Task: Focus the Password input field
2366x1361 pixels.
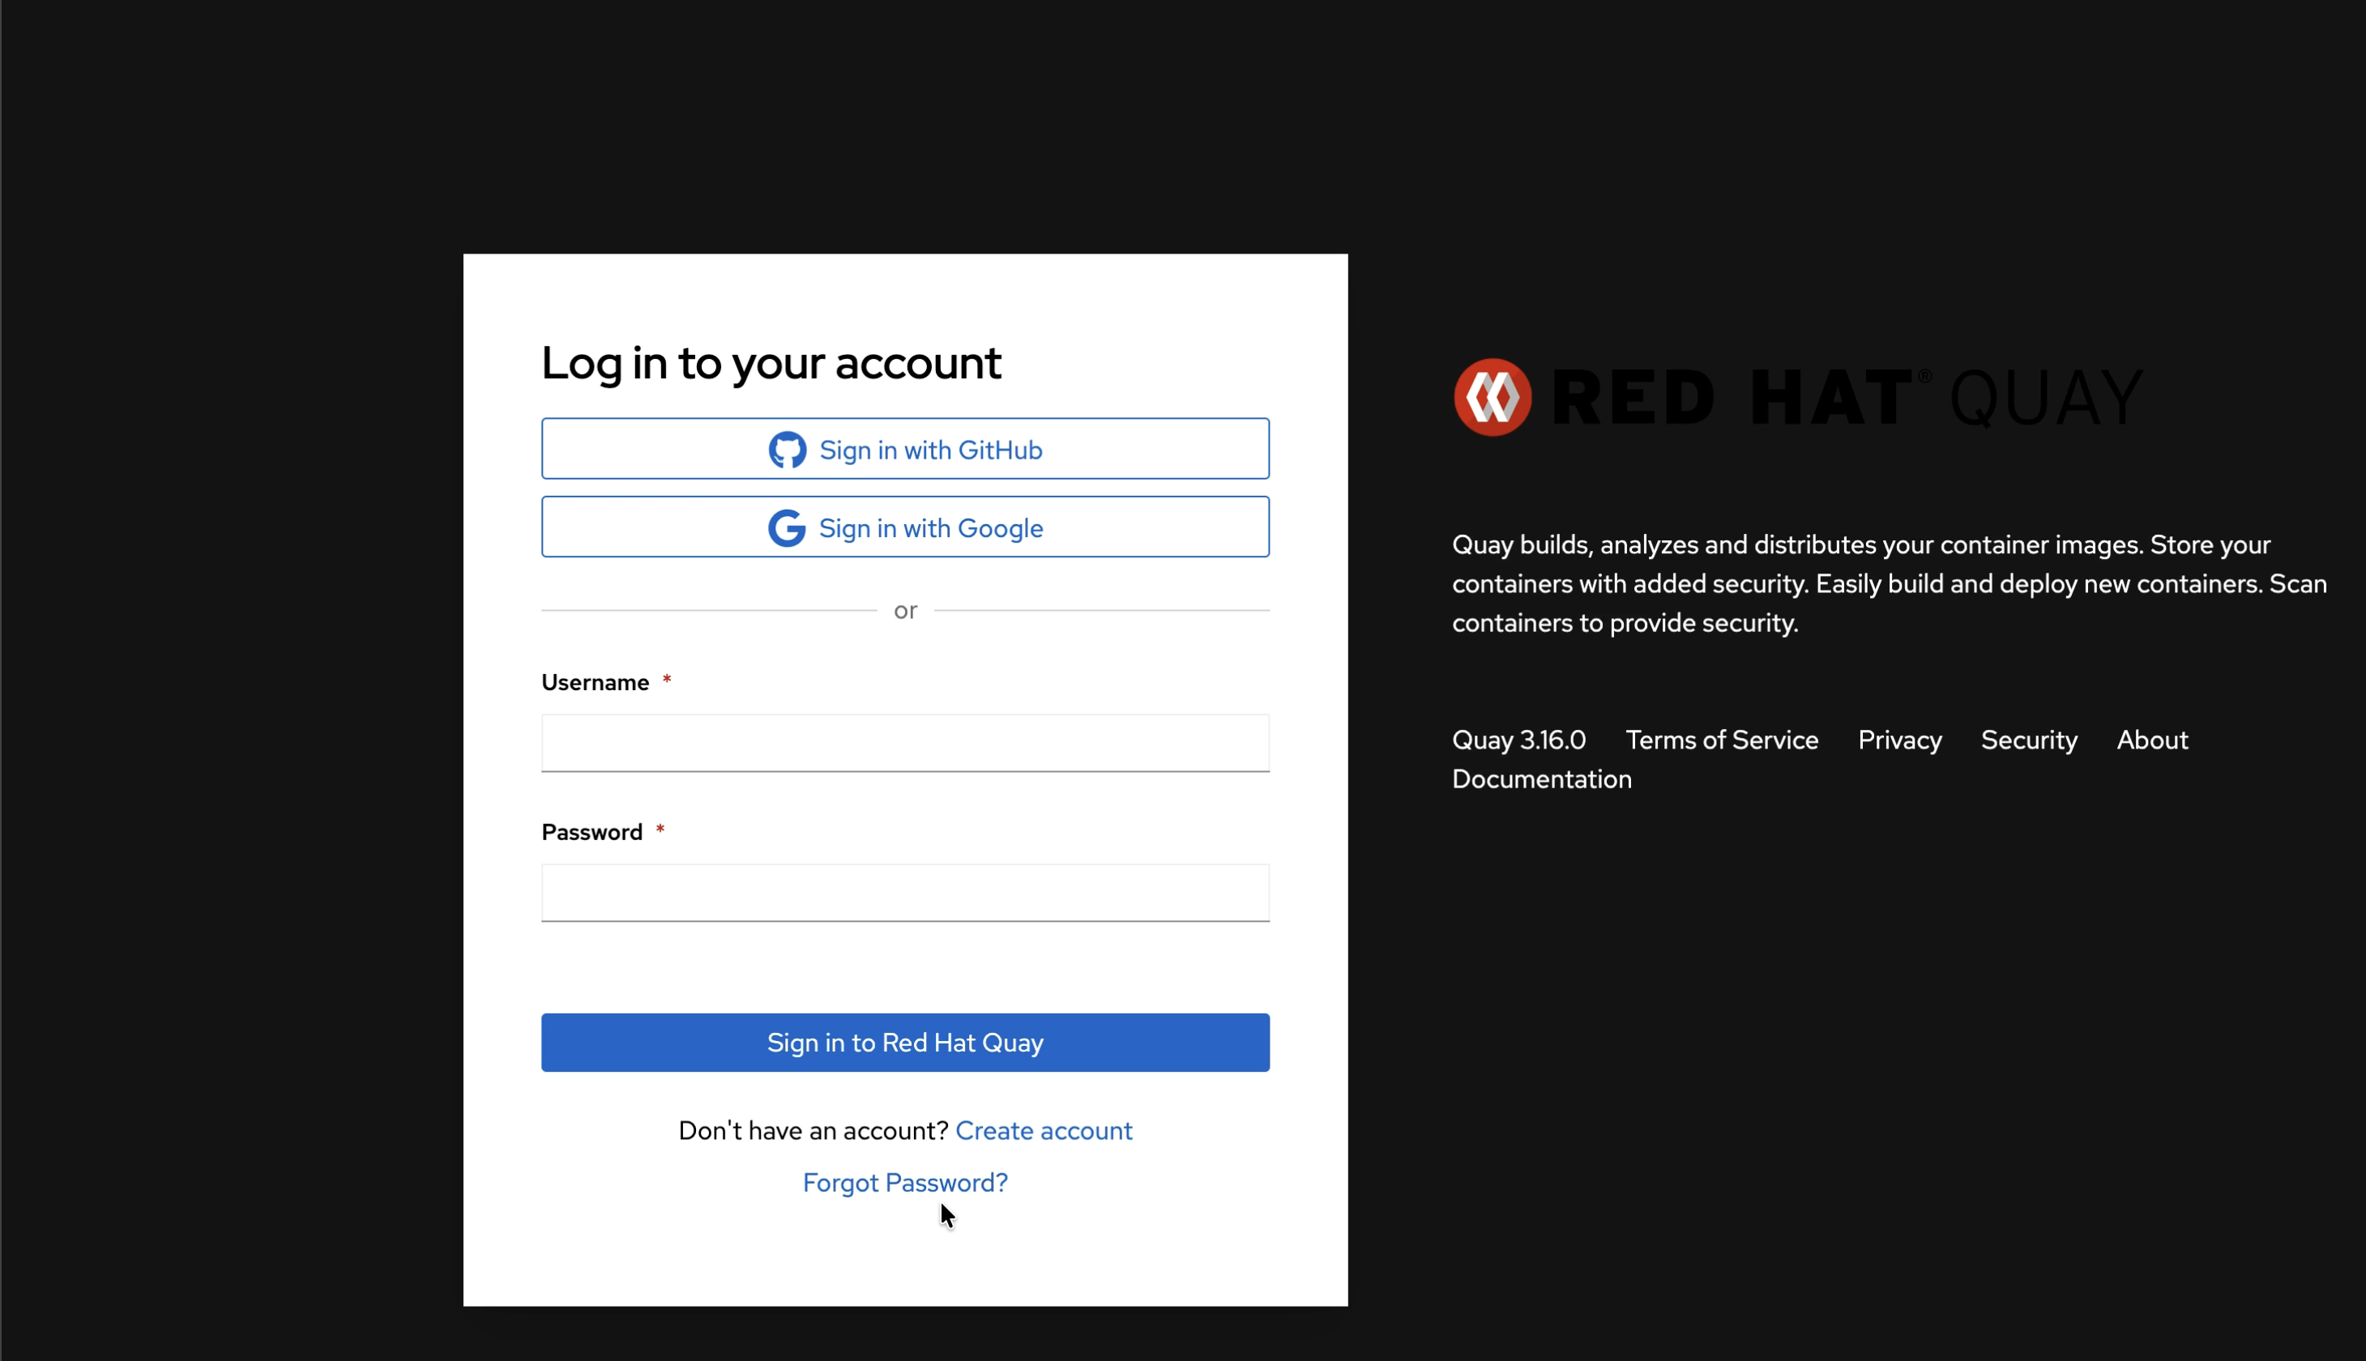Action: (x=904, y=893)
